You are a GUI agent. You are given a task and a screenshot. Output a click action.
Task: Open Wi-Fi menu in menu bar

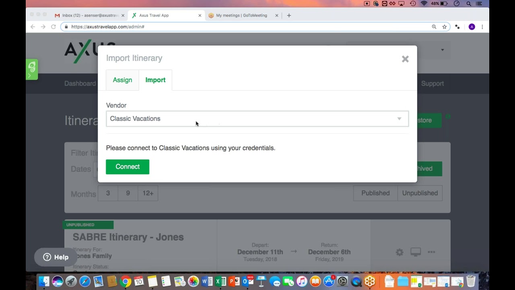(424, 4)
